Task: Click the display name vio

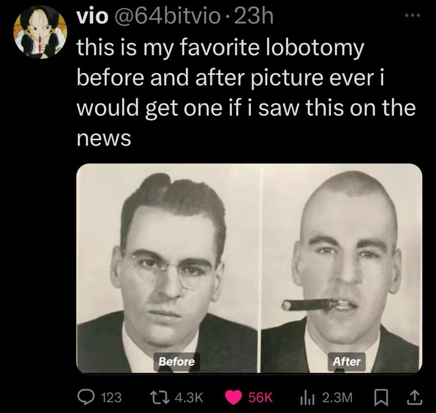Action: (92, 17)
